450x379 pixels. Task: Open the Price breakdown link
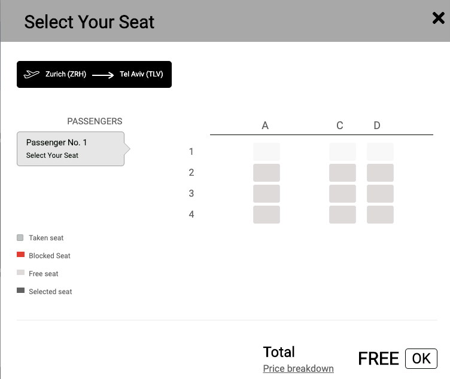click(298, 368)
